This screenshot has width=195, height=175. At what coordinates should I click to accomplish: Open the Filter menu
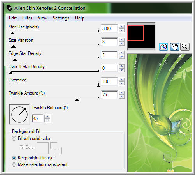point(27,18)
